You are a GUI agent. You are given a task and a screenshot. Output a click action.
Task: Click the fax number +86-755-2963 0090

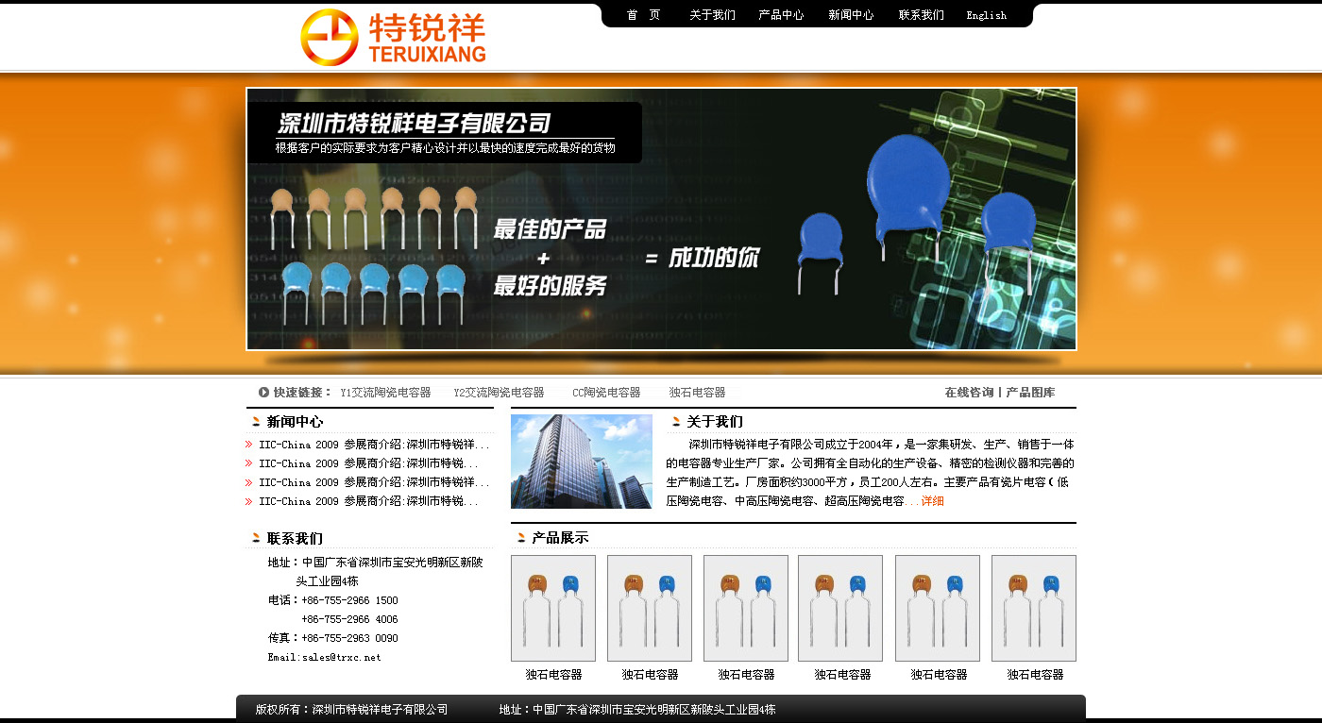[349, 638]
